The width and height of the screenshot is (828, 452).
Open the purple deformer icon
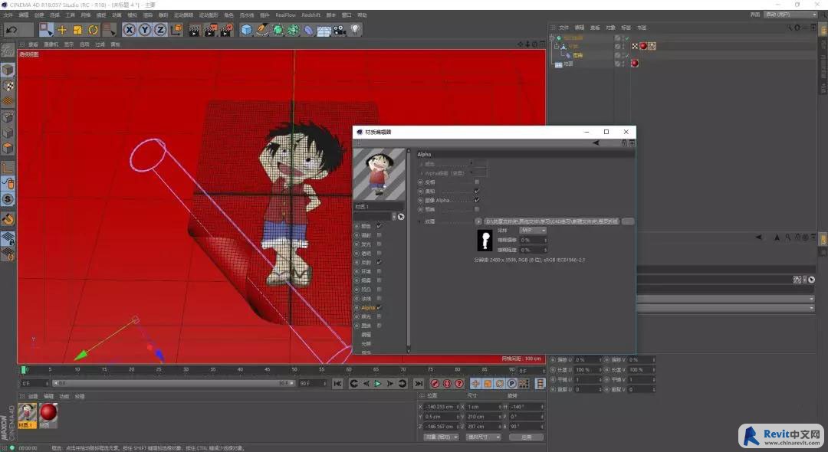(x=308, y=30)
